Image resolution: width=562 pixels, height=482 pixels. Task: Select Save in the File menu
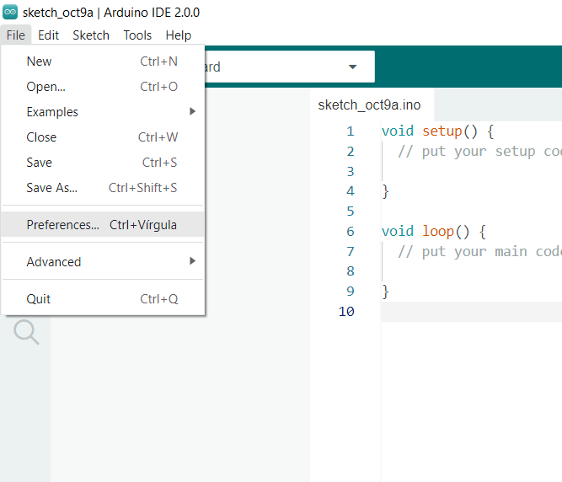[x=103, y=163]
